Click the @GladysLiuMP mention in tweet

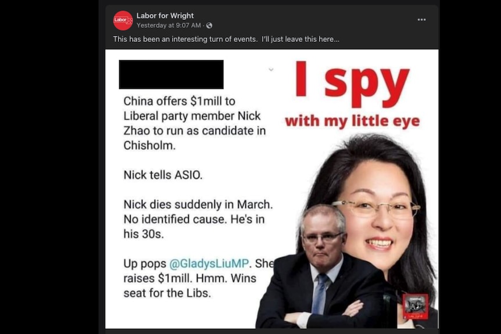coord(209,264)
